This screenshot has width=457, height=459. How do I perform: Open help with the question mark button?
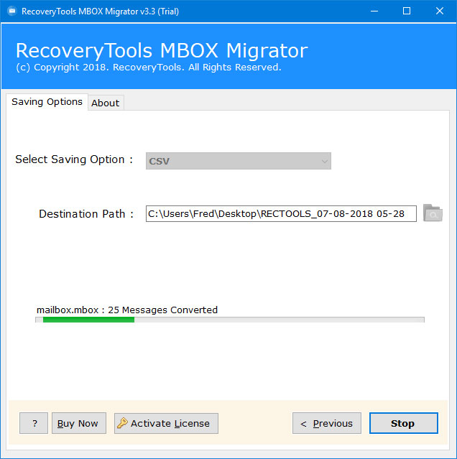click(x=34, y=423)
